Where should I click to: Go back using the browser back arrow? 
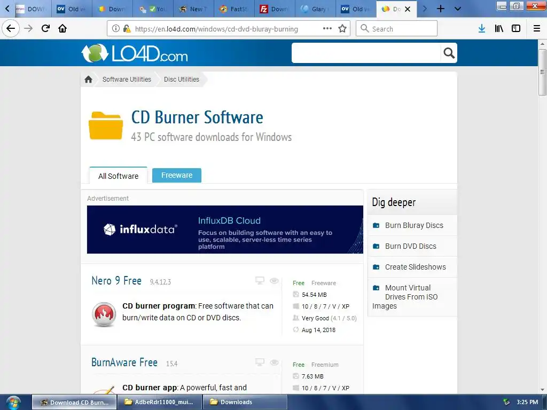(x=11, y=28)
